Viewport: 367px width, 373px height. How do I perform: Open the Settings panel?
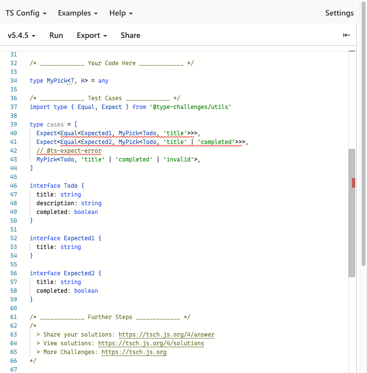coord(339,13)
